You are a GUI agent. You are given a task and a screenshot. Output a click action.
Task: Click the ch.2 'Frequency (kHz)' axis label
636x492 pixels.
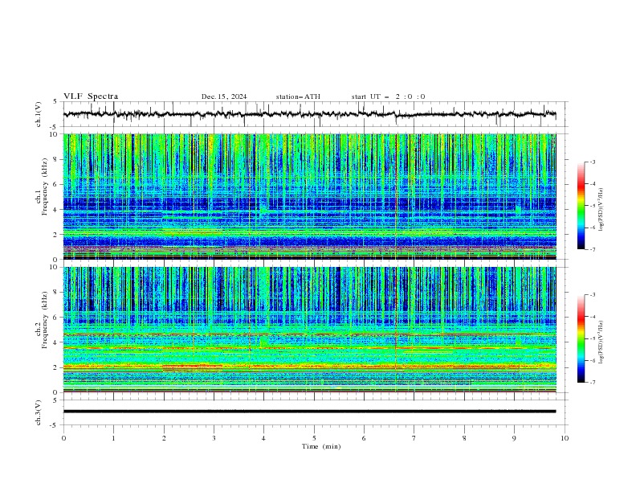point(45,319)
